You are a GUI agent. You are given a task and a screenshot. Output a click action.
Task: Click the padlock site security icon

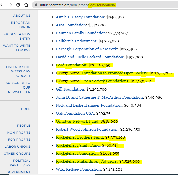click(36, 5)
